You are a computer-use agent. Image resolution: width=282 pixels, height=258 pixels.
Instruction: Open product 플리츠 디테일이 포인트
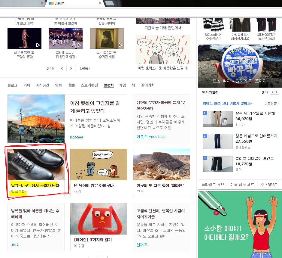click(x=255, y=158)
